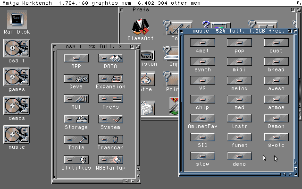Select the music hard drive icon on desktop
Screen dimensions: 302x189
coord(17,134)
